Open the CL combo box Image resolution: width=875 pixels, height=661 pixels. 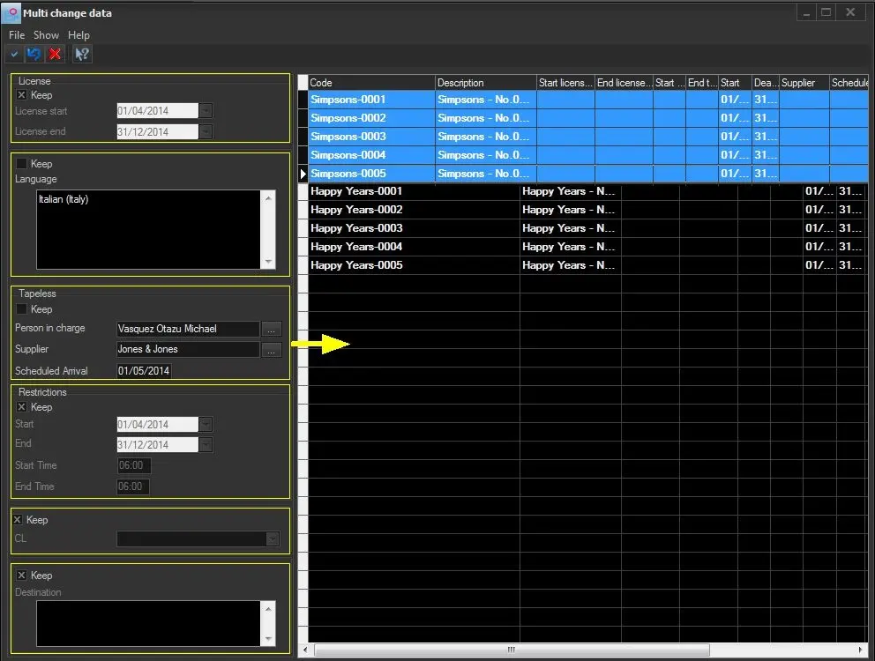(273, 538)
